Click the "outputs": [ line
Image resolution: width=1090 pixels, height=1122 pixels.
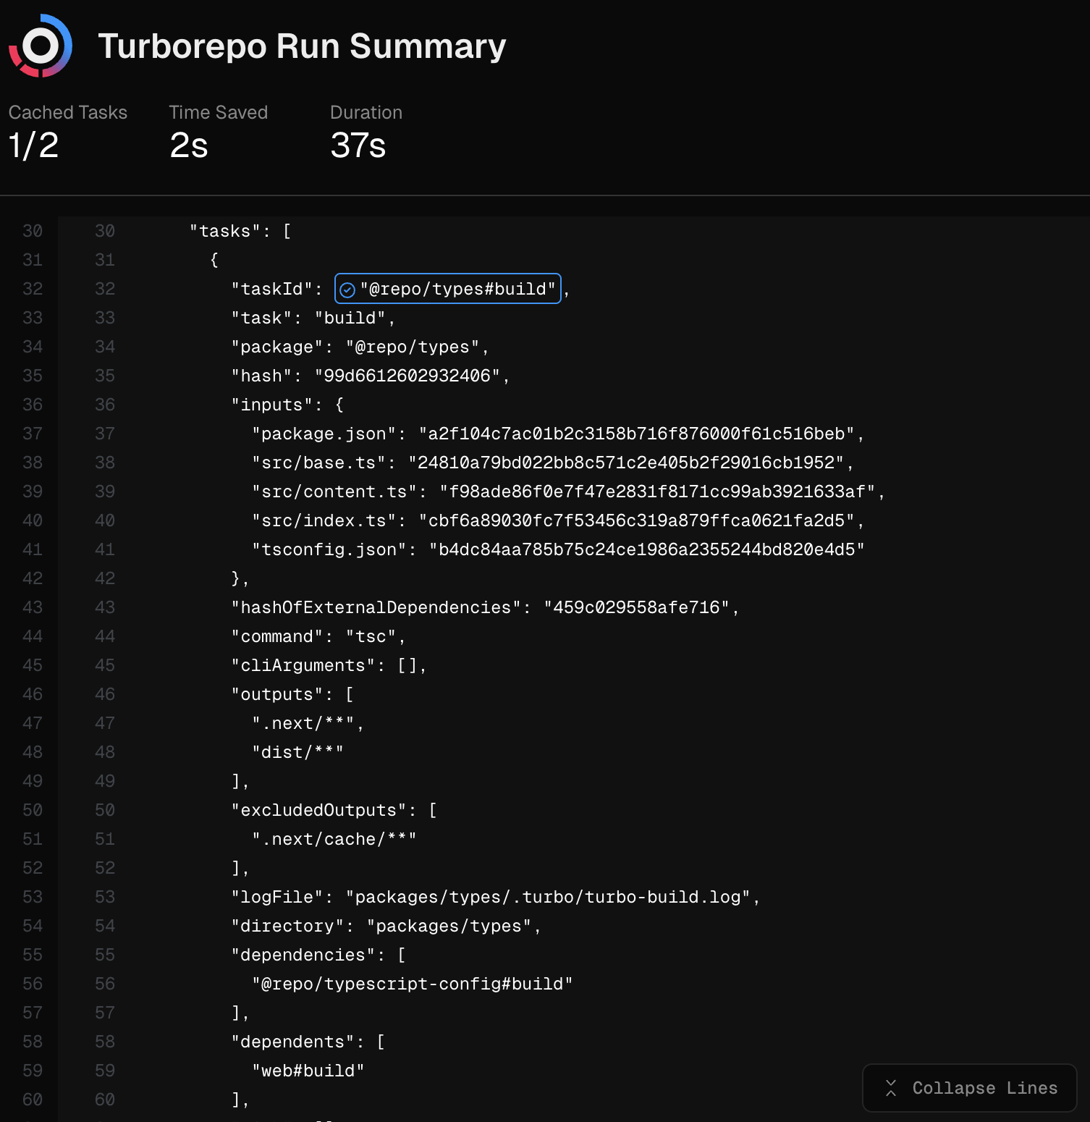click(292, 694)
